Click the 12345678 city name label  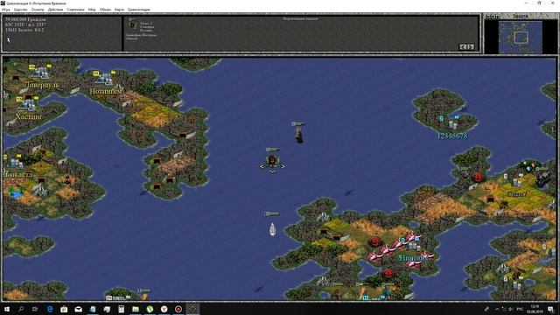[452, 136]
